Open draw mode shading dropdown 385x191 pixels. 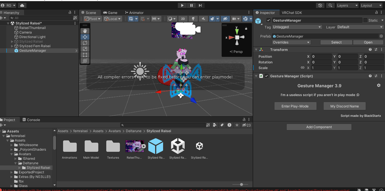pos(172,19)
